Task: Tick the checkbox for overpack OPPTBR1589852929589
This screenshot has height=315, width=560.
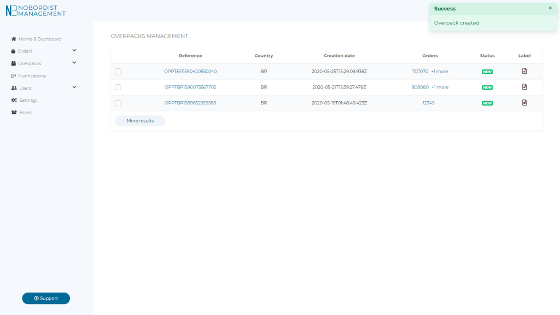Action: (118, 103)
